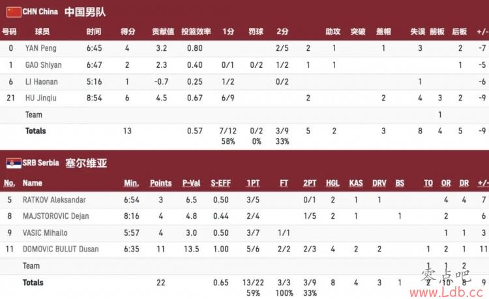The image size is (489, 299).
Task: Open player YAN Peng row
Action: 244,48
